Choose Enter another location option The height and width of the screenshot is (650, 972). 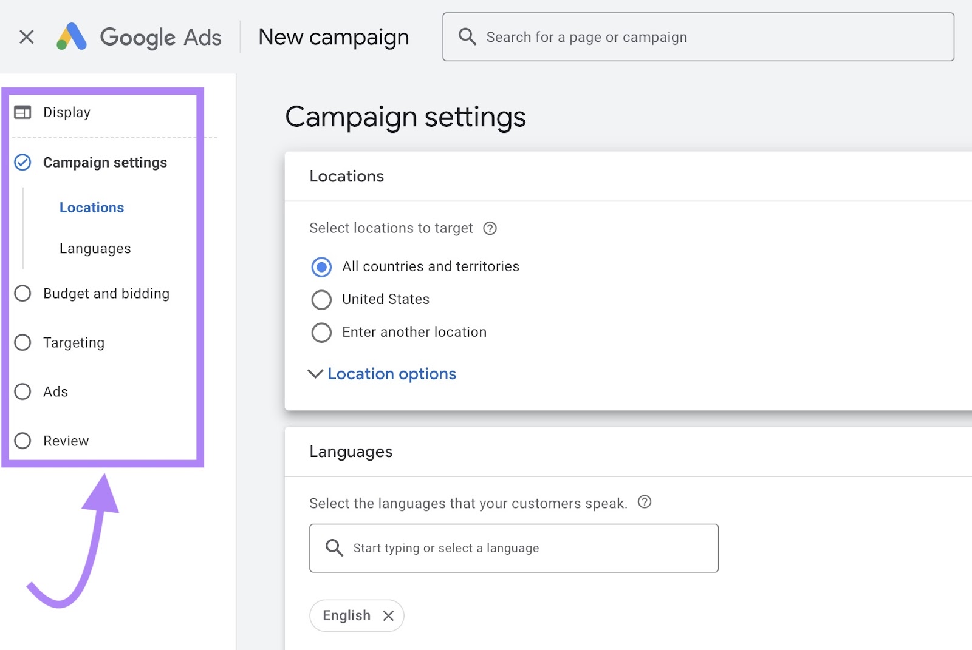[x=321, y=332]
